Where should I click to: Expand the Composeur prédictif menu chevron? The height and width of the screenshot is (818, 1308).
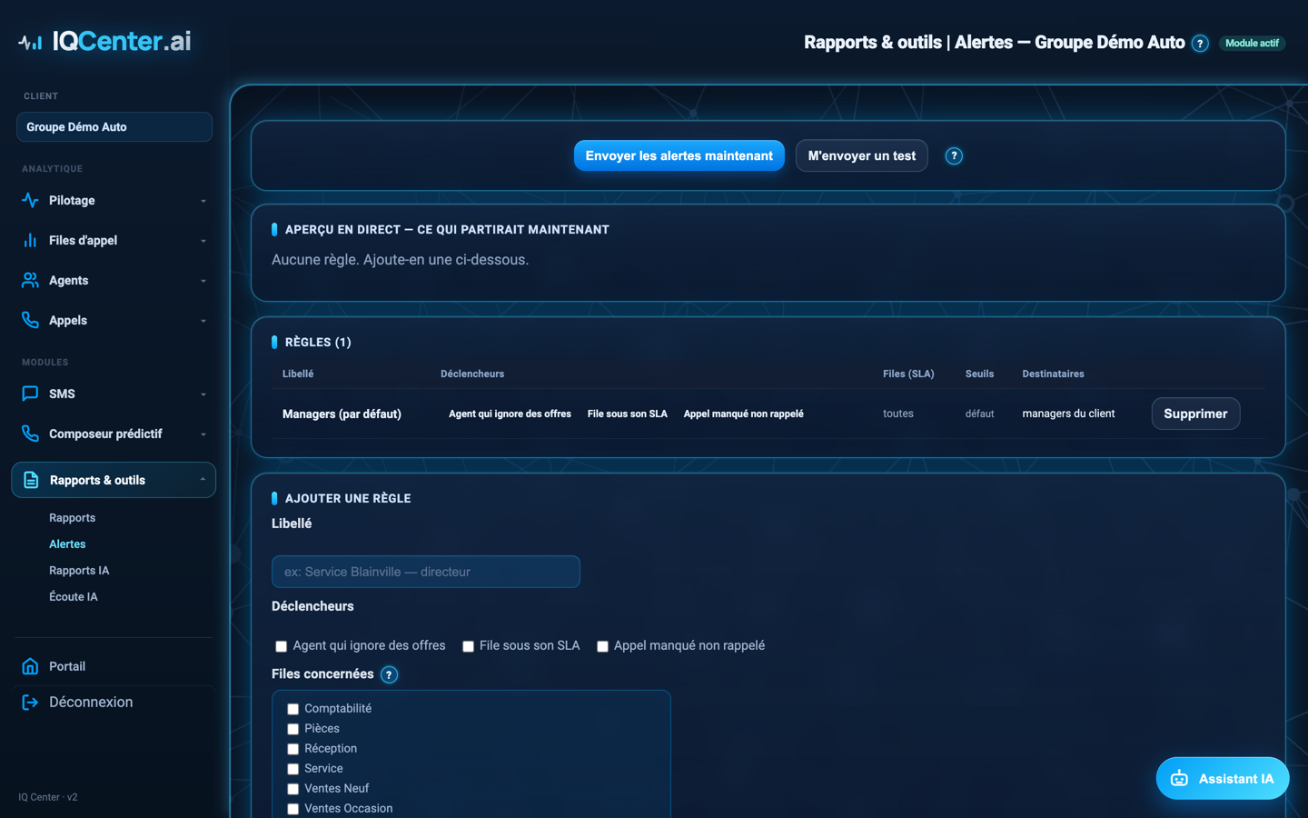(203, 434)
